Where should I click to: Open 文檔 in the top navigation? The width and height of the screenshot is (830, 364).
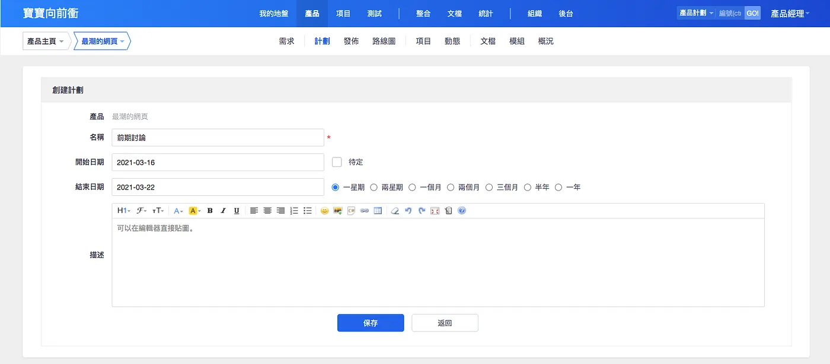coord(455,14)
